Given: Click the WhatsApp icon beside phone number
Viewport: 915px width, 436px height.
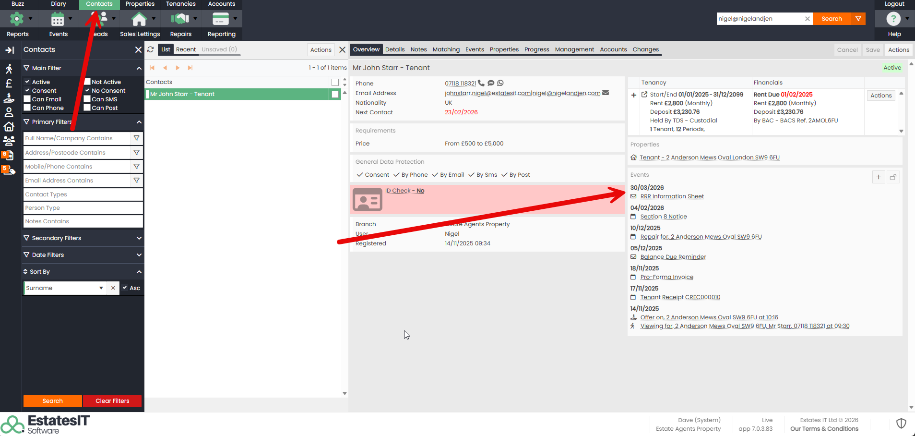Looking at the screenshot, I should [500, 83].
